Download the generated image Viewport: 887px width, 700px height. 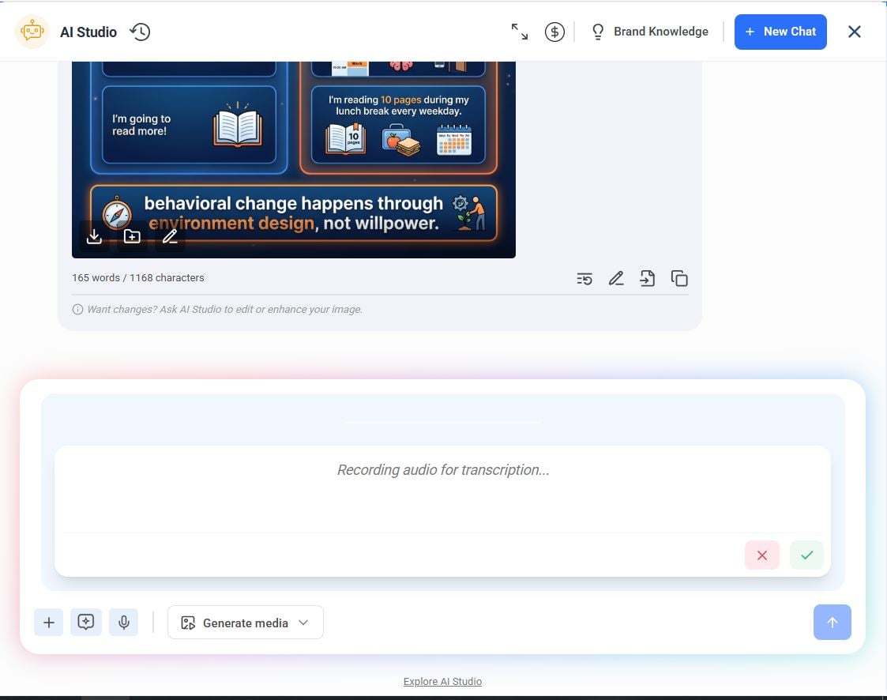click(x=94, y=235)
